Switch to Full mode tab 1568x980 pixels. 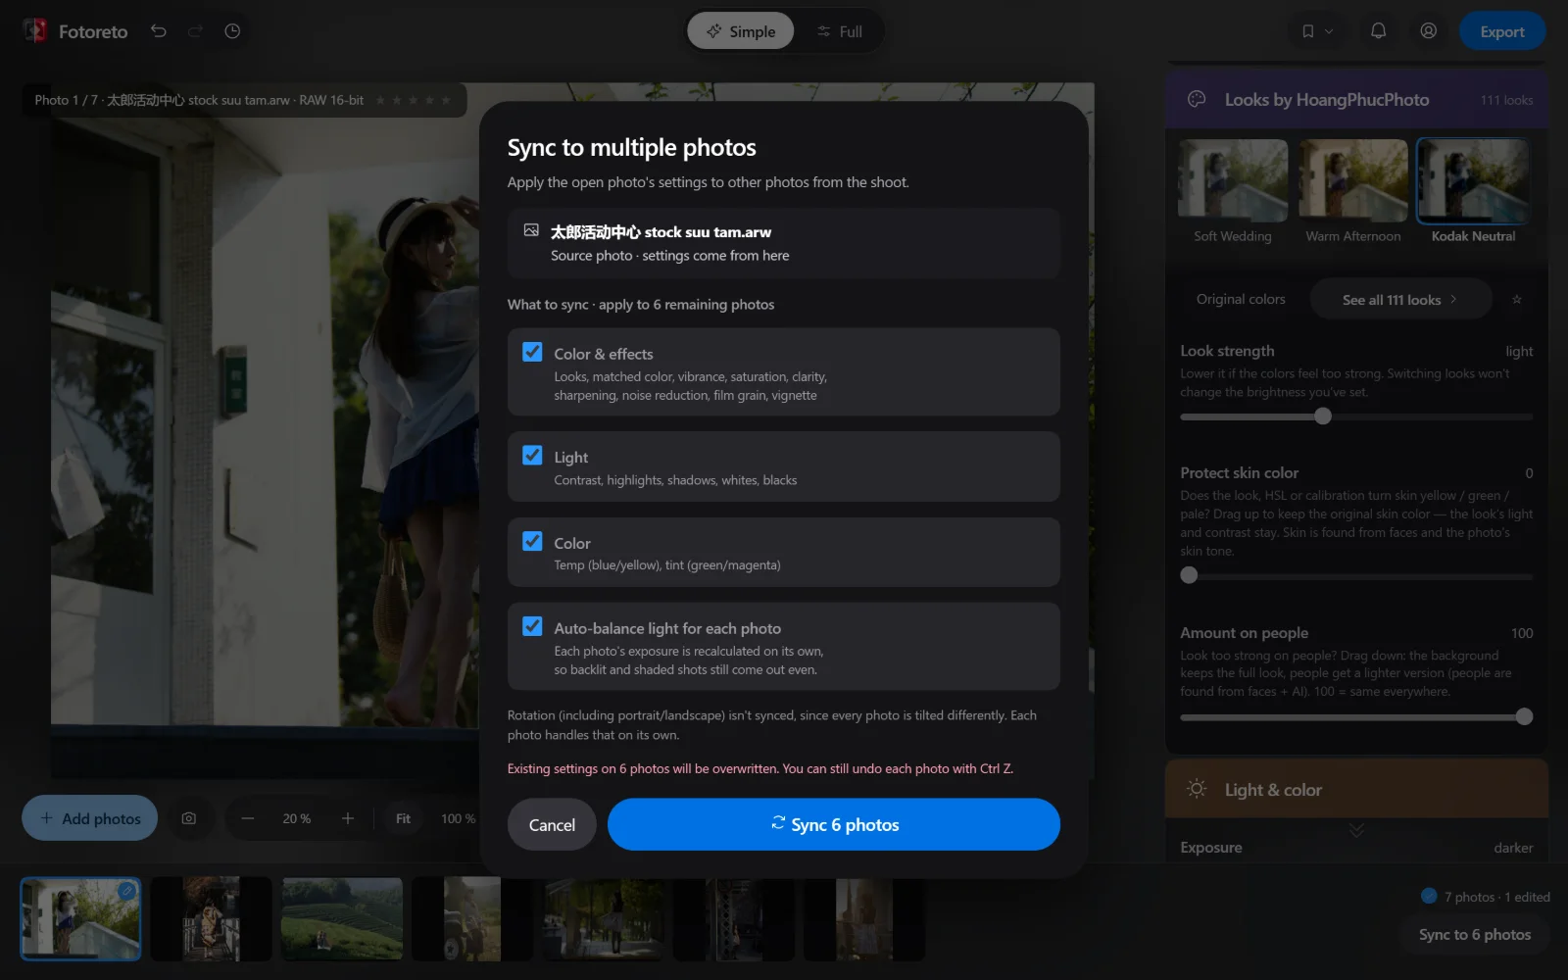(x=840, y=31)
